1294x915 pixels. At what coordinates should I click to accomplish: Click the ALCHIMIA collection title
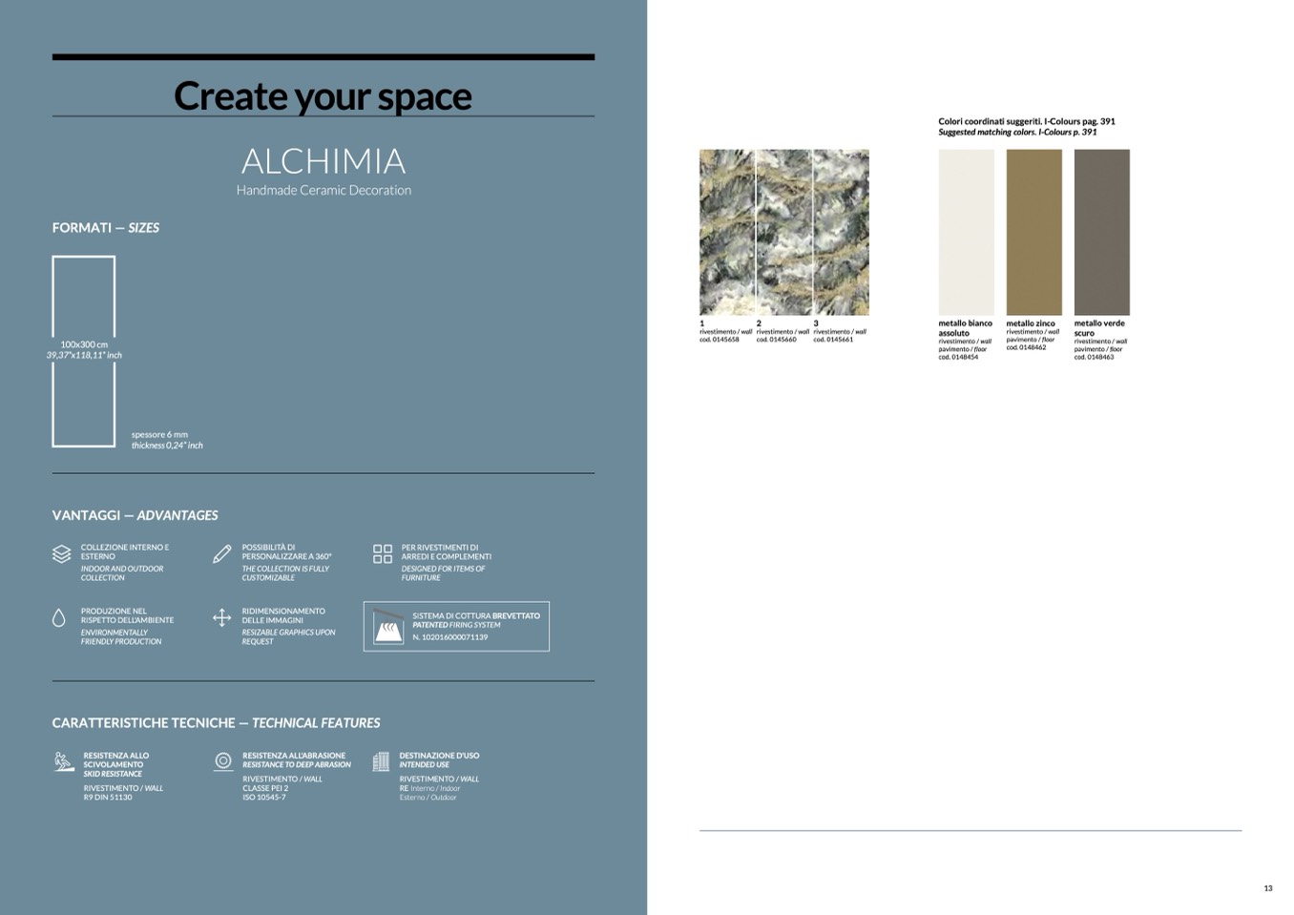tap(323, 160)
